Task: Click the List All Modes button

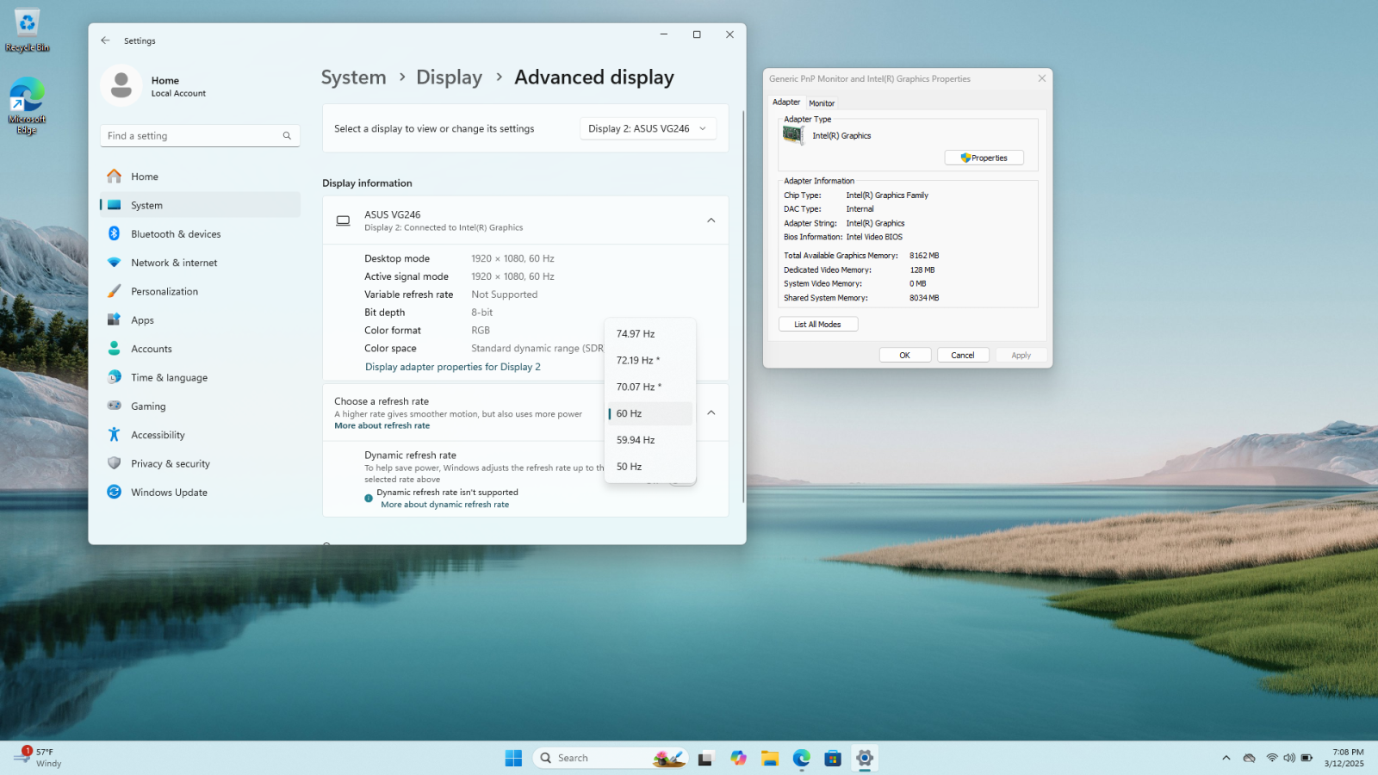Action: tap(817, 325)
